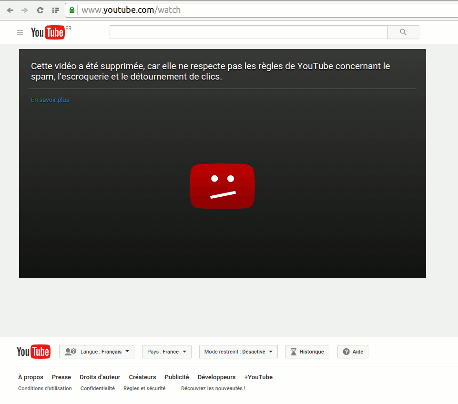The height and width of the screenshot is (404, 458).
Task: Open the "Droits d'auteur" footer link
Action: (100, 377)
